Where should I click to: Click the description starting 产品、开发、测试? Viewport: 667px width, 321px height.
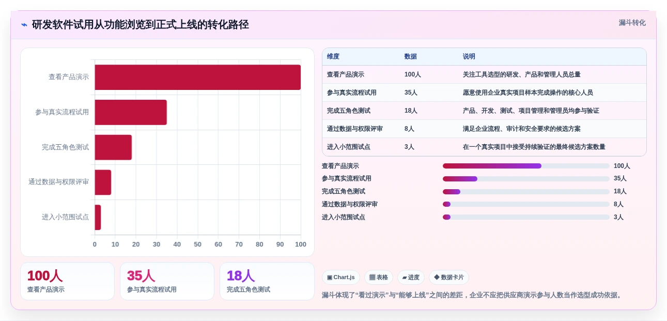pos(531,111)
